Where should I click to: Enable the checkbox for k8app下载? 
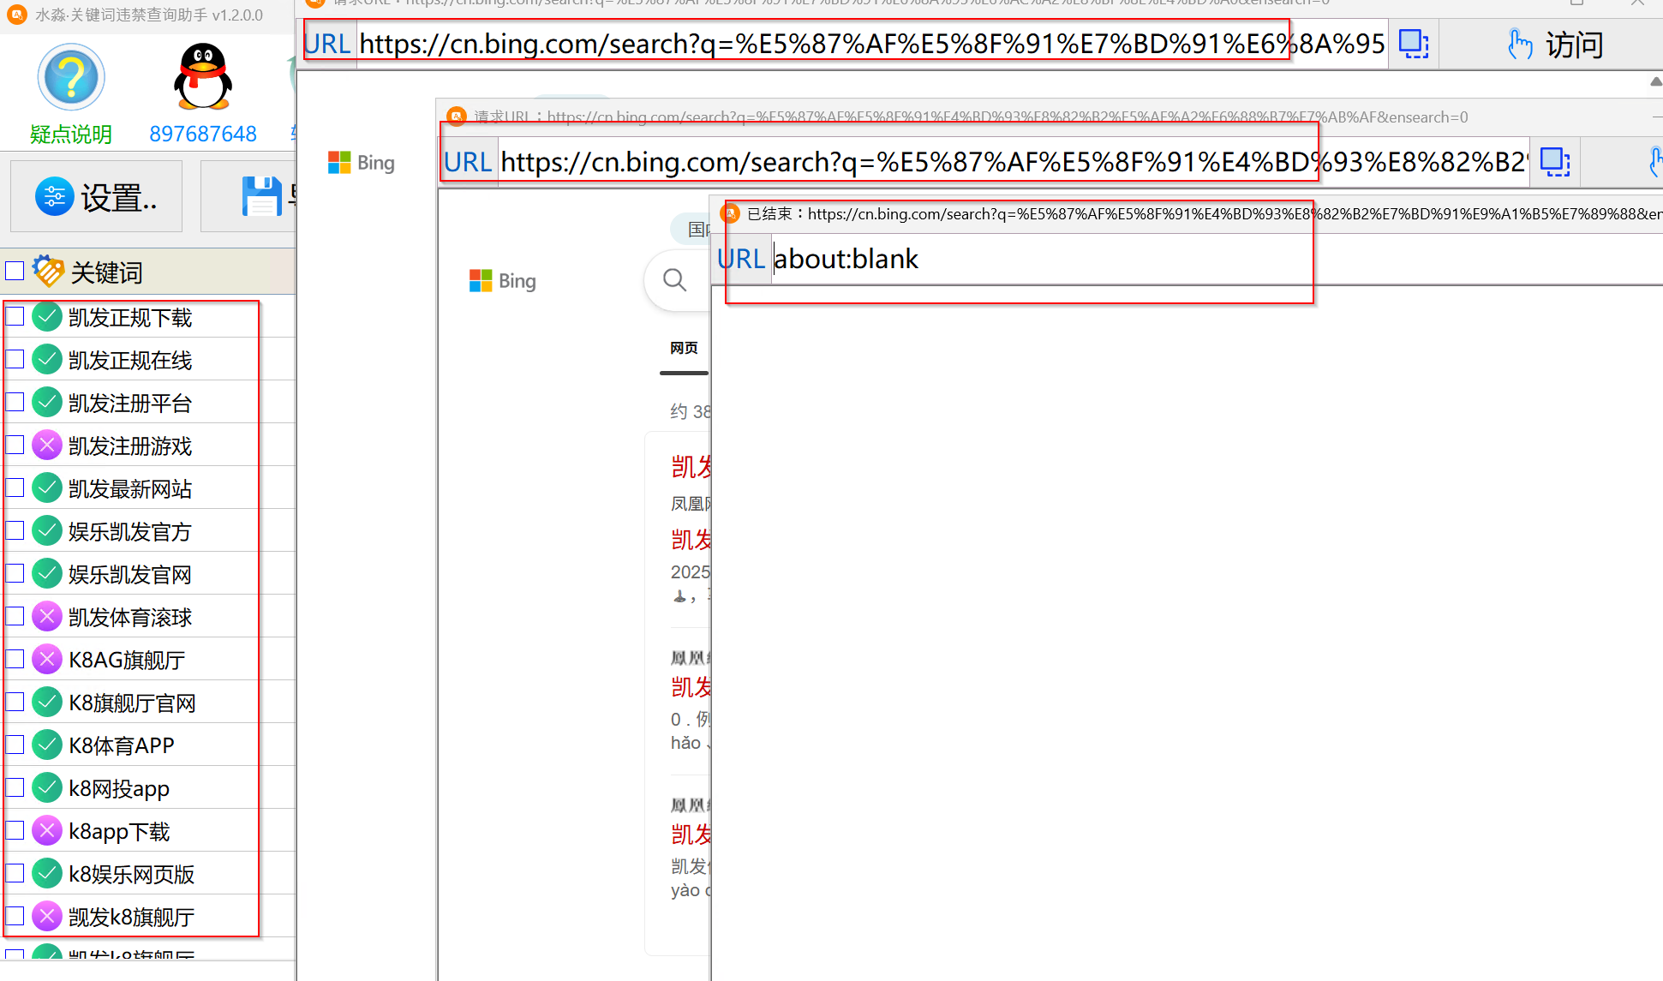coord(15,831)
